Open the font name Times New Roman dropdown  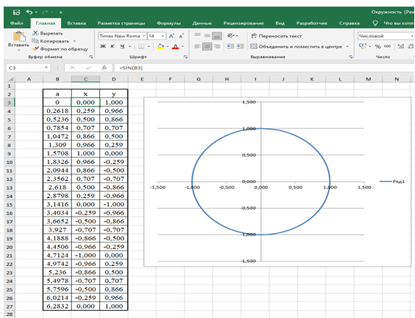click(x=144, y=36)
